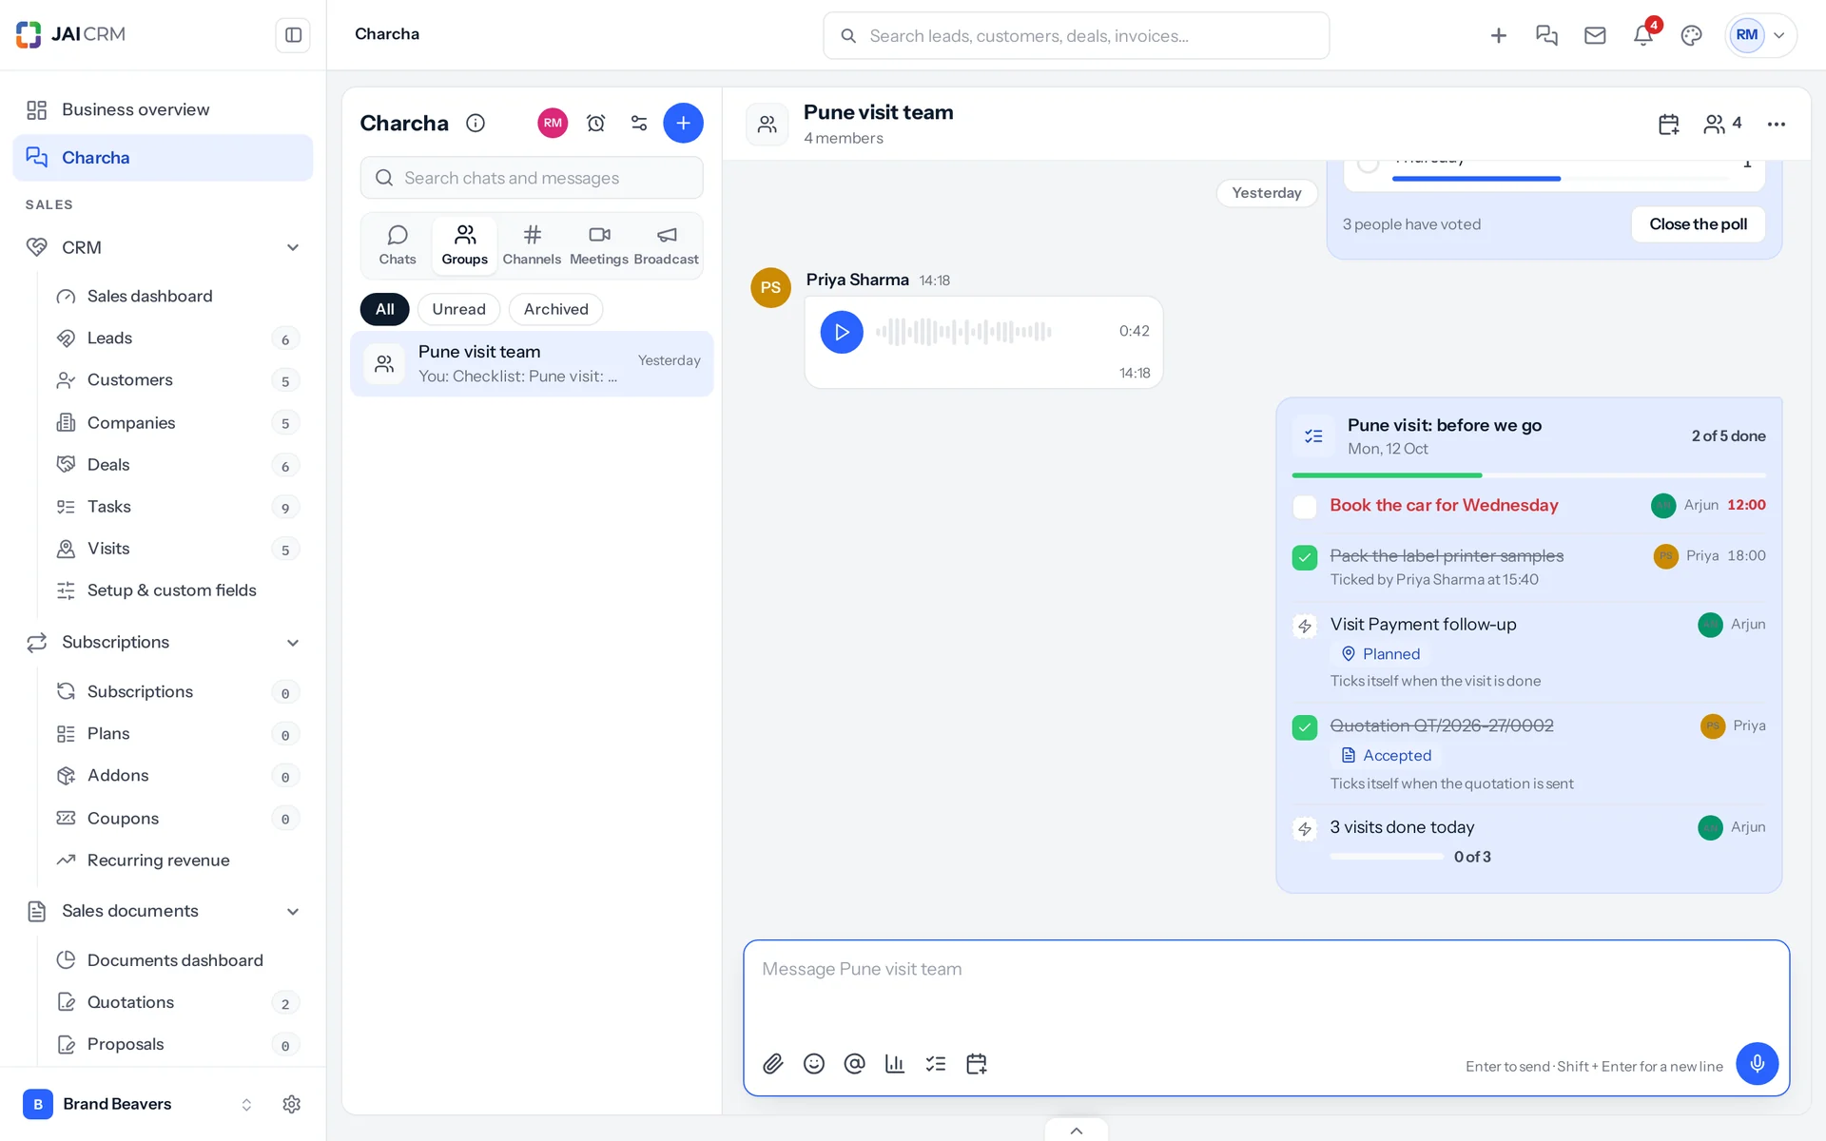
Task: Switch to the Meetings tab
Action: point(599,245)
